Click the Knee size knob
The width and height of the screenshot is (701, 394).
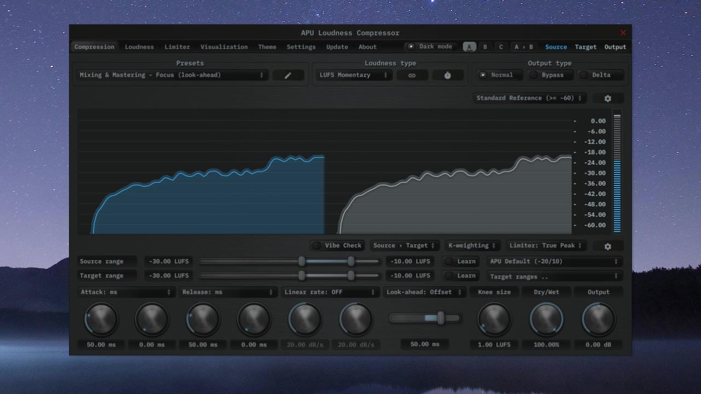[495, 320]
